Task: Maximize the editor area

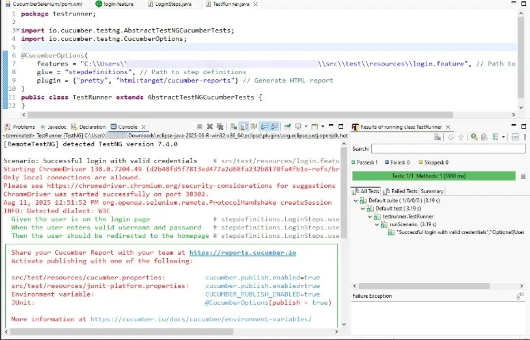Action: [x=524, y=3]
